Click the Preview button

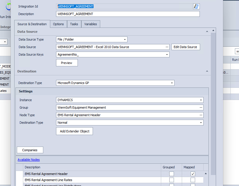pos(67,63)
